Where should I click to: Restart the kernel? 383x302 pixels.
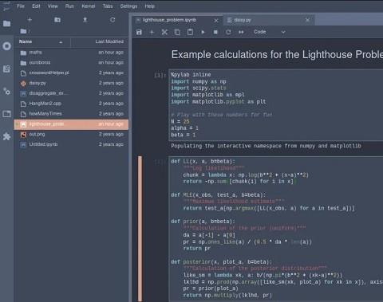[x=228, y=32]
